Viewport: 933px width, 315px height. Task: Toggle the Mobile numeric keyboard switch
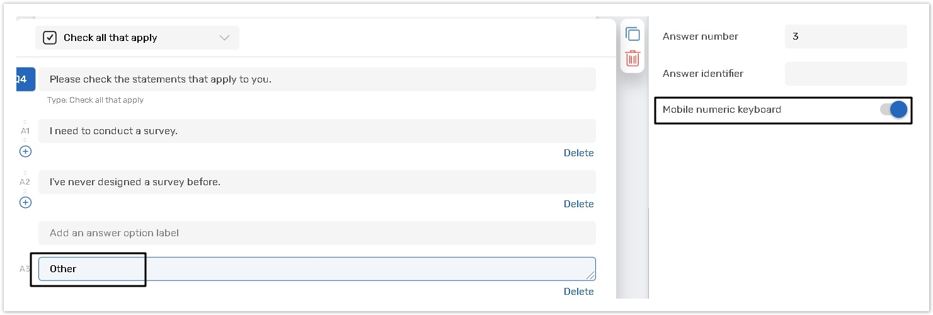coord(894,110)
